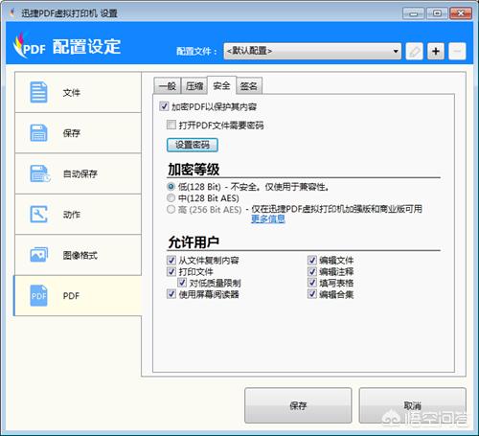
Task: Switch to the 压缩 tab
Action: coord(194,86)
